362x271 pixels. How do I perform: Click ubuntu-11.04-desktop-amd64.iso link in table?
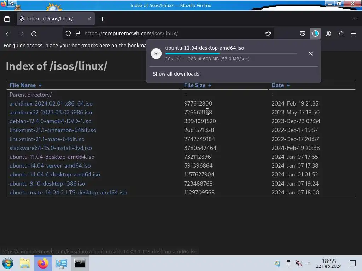click(52, 157)
